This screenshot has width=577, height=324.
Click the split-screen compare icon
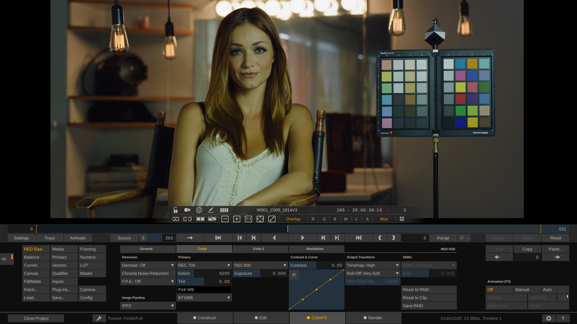tap(200, 219)
